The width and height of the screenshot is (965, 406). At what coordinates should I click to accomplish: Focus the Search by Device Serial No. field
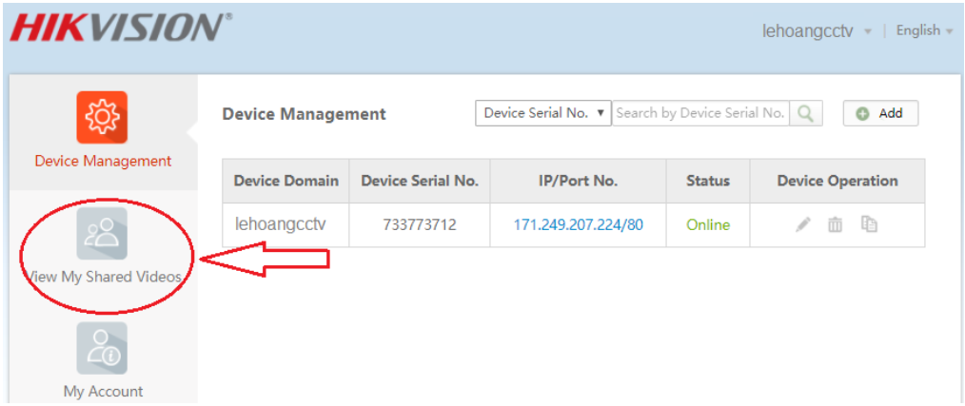click(x=700, y=113)
